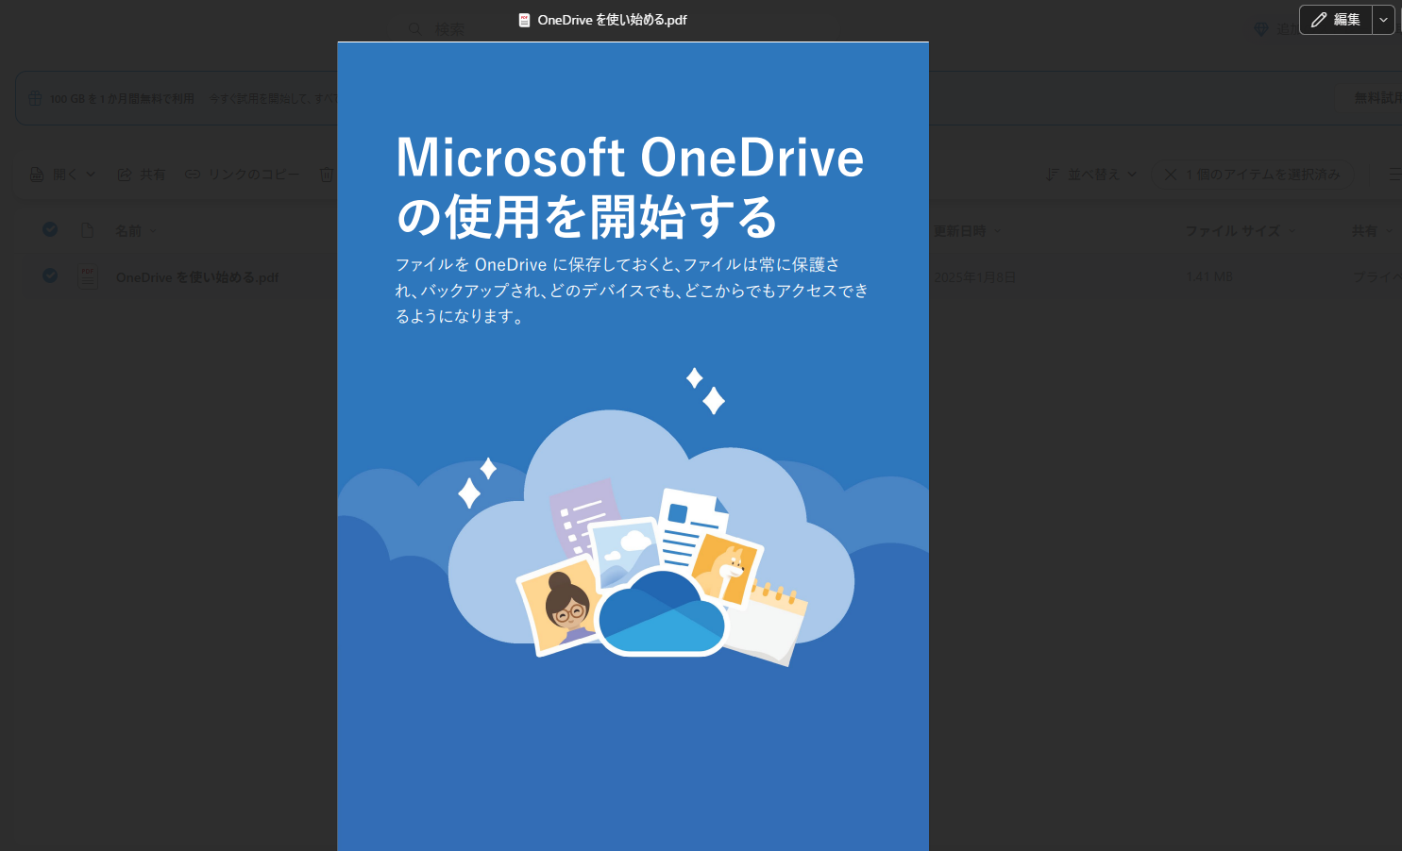Click the PDF icon beside the preview title
The image size is (1402, 851).
point(524,20)
